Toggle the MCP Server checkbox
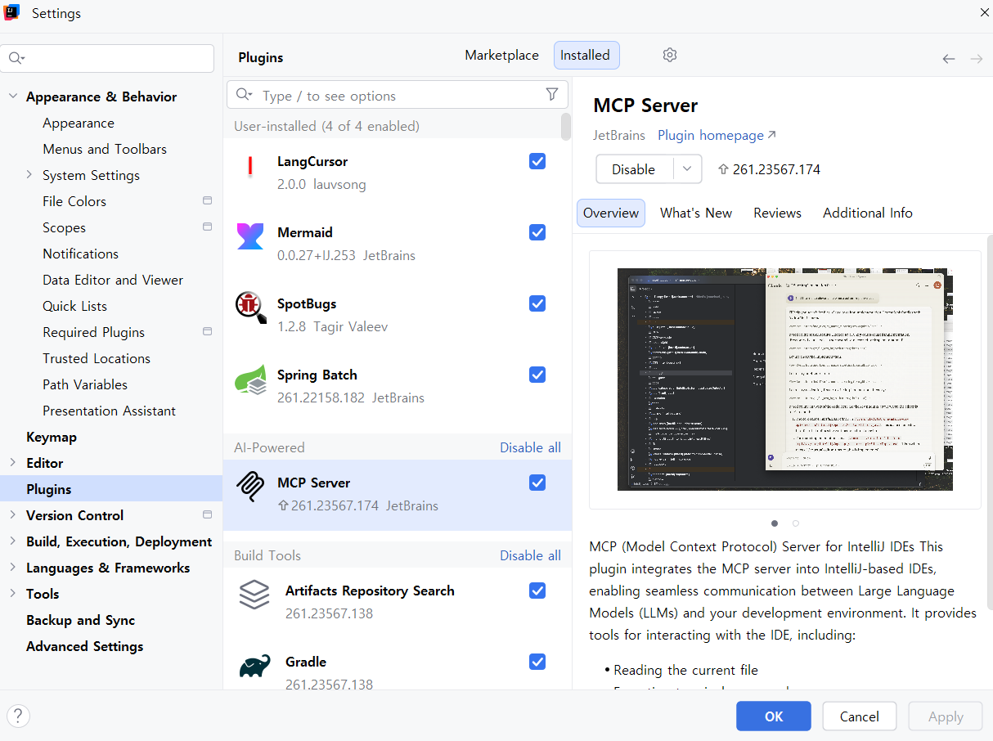The width and height of the screenshot is (993, 741). click(x=537, y=483)
